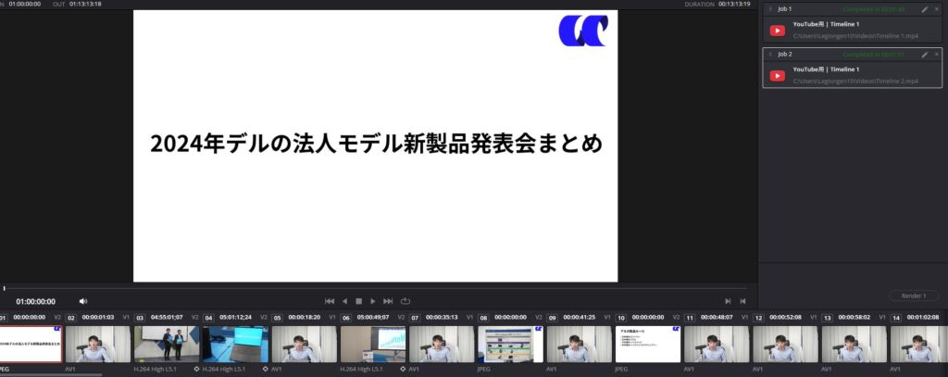The image size is (948, 377).
Task: Click the Duration value 00:13:13:19
Action: 734,4
